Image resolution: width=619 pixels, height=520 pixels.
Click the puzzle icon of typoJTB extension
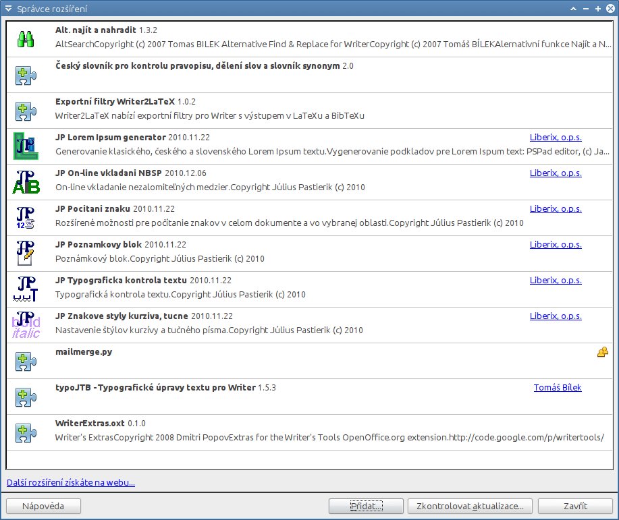click(x=26, y=397)
